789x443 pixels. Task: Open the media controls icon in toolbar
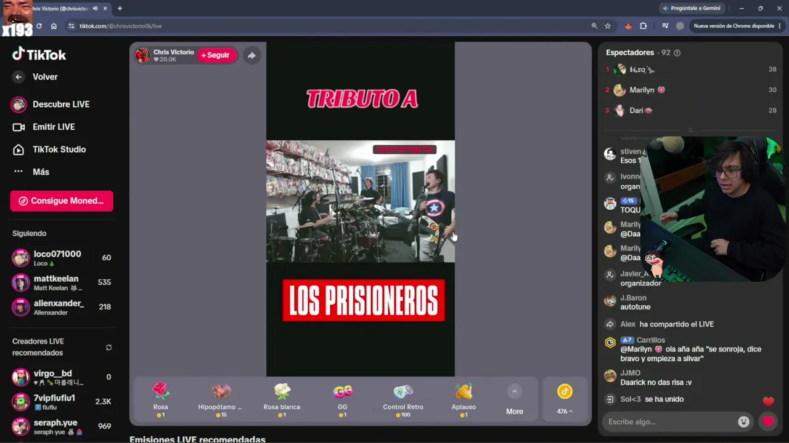click(x=665, y=26)
